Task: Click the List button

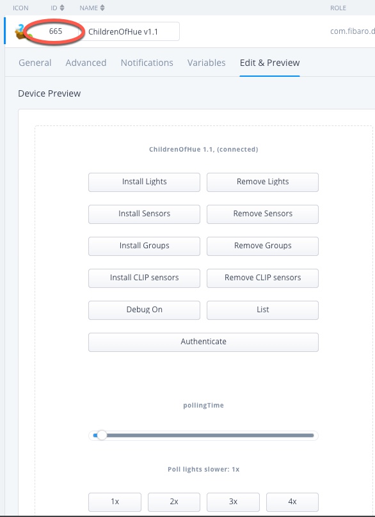Action: tap(262, 310)
